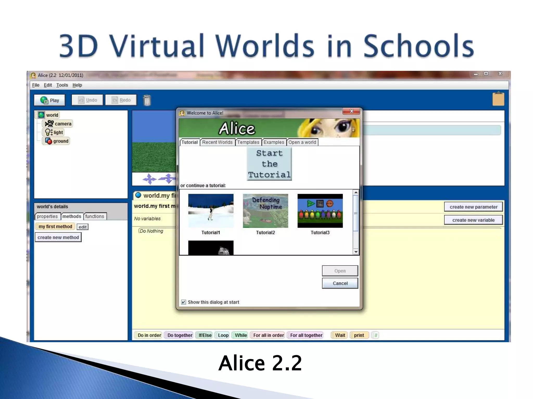Click the No variables text

point(147,219)
